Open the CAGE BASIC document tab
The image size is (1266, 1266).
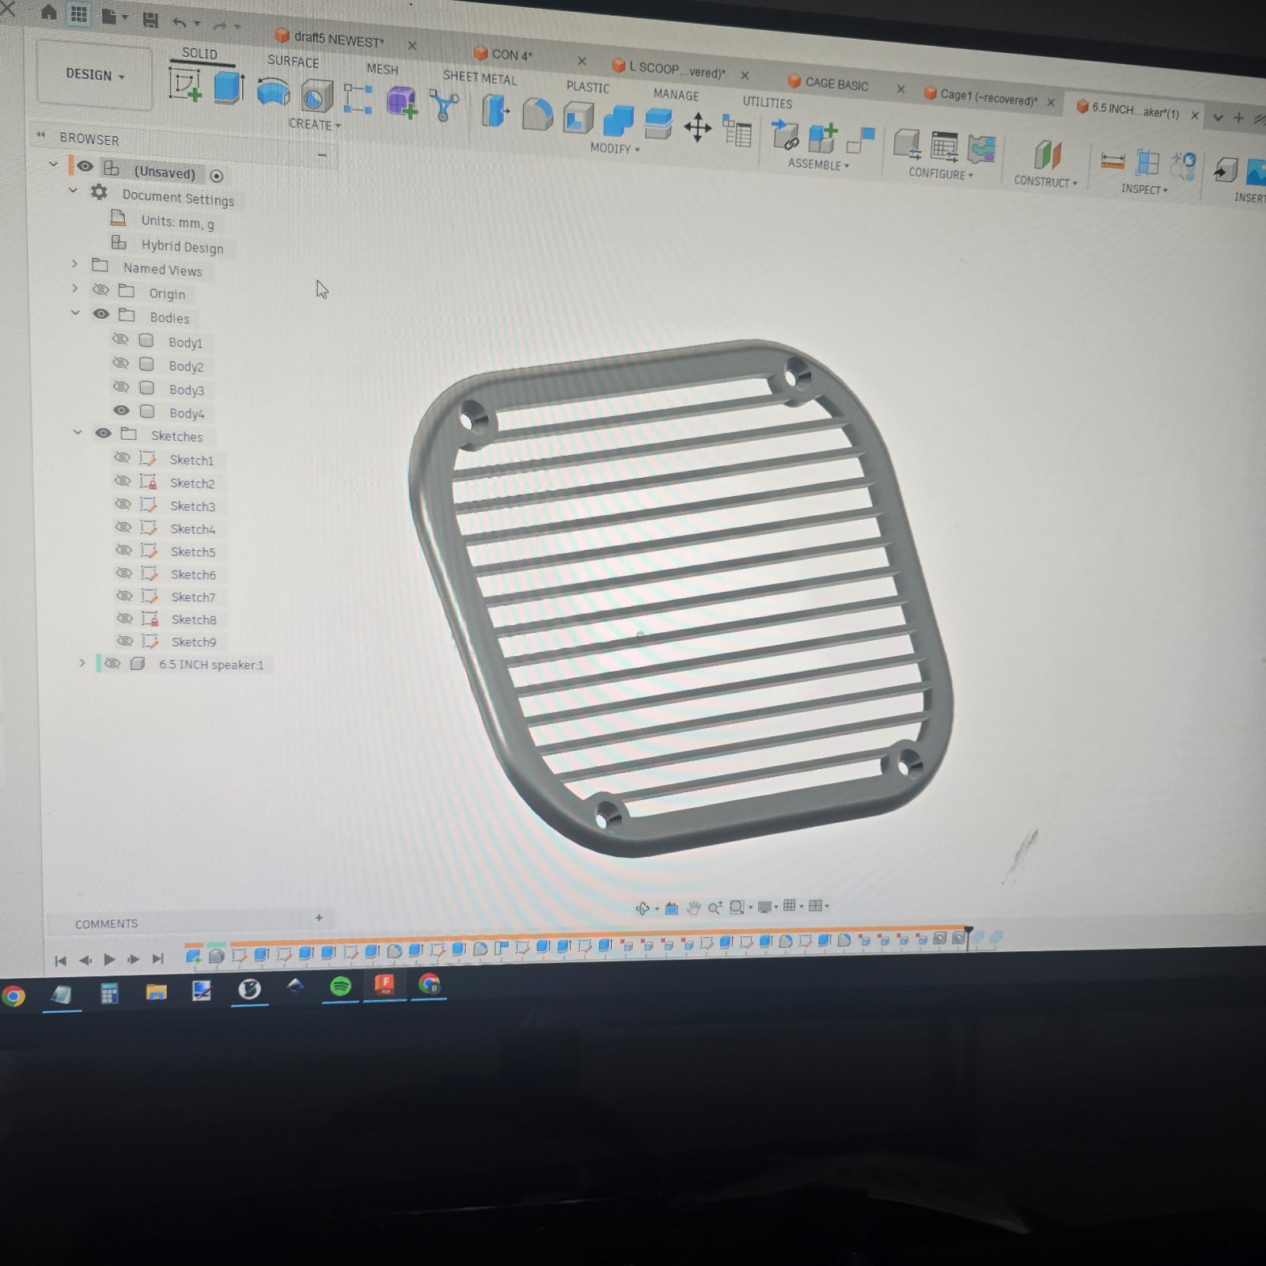click(x=836, y=84)
